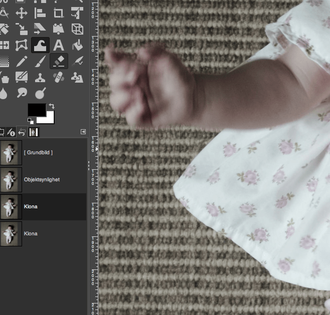Open the black foreground color swatch
This screenshot has height=315, width=330.
click(x=36, y=111)
